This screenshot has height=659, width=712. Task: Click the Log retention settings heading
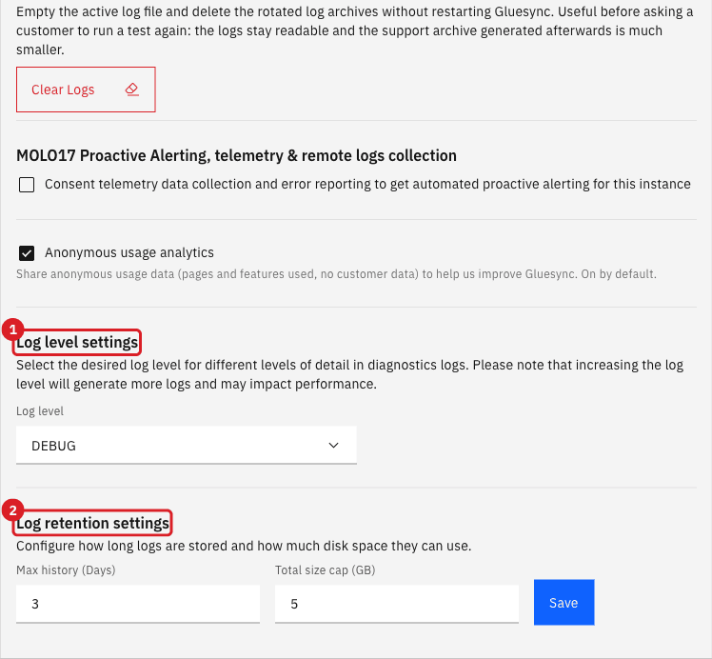point(92,523)
